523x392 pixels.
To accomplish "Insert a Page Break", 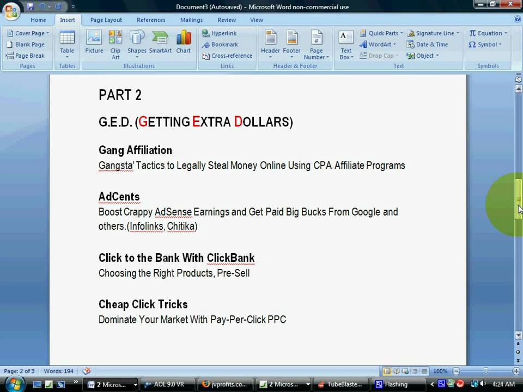I will tap(26, 56).
